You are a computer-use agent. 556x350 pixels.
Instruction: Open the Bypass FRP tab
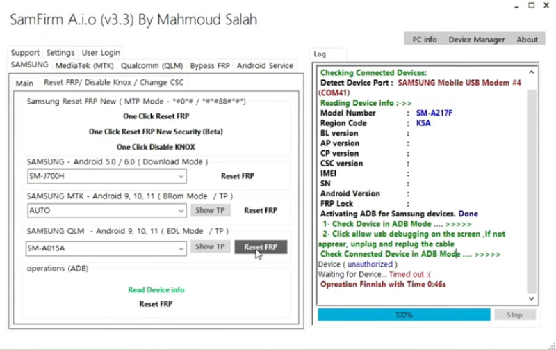(x=210, y=66)
